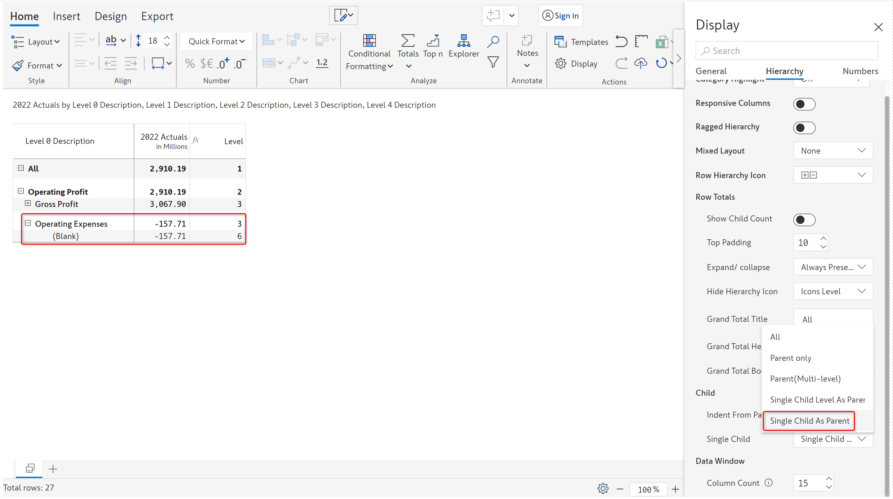Open the Layout dropdown

[36, 41]
